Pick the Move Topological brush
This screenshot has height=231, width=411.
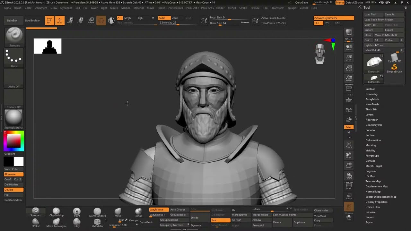pos(56,223)
